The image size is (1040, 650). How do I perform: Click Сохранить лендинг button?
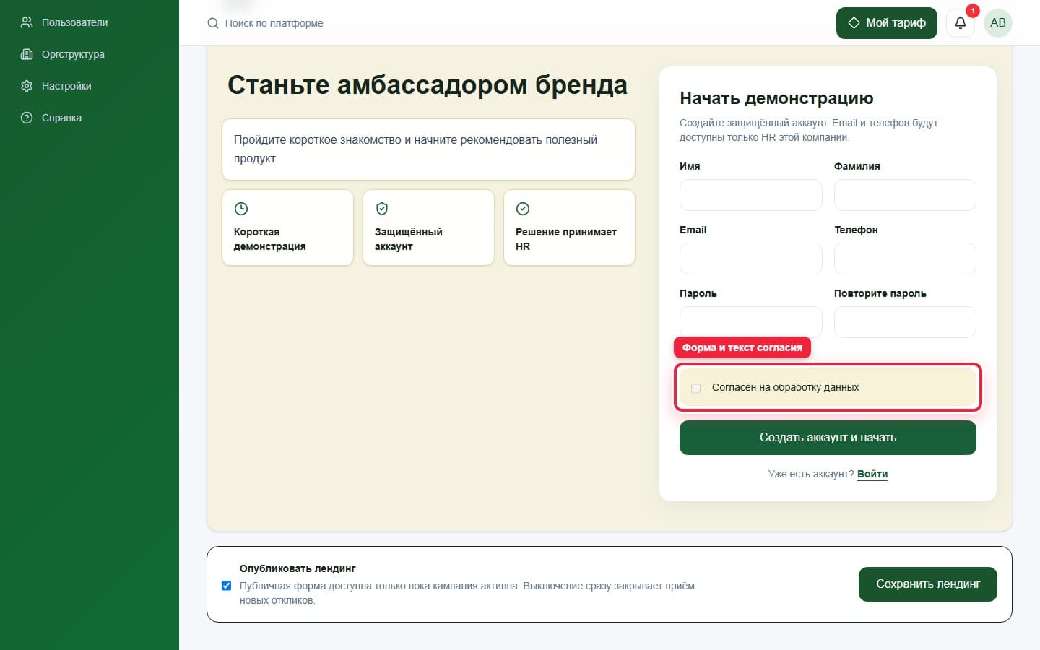click(928, 584)
